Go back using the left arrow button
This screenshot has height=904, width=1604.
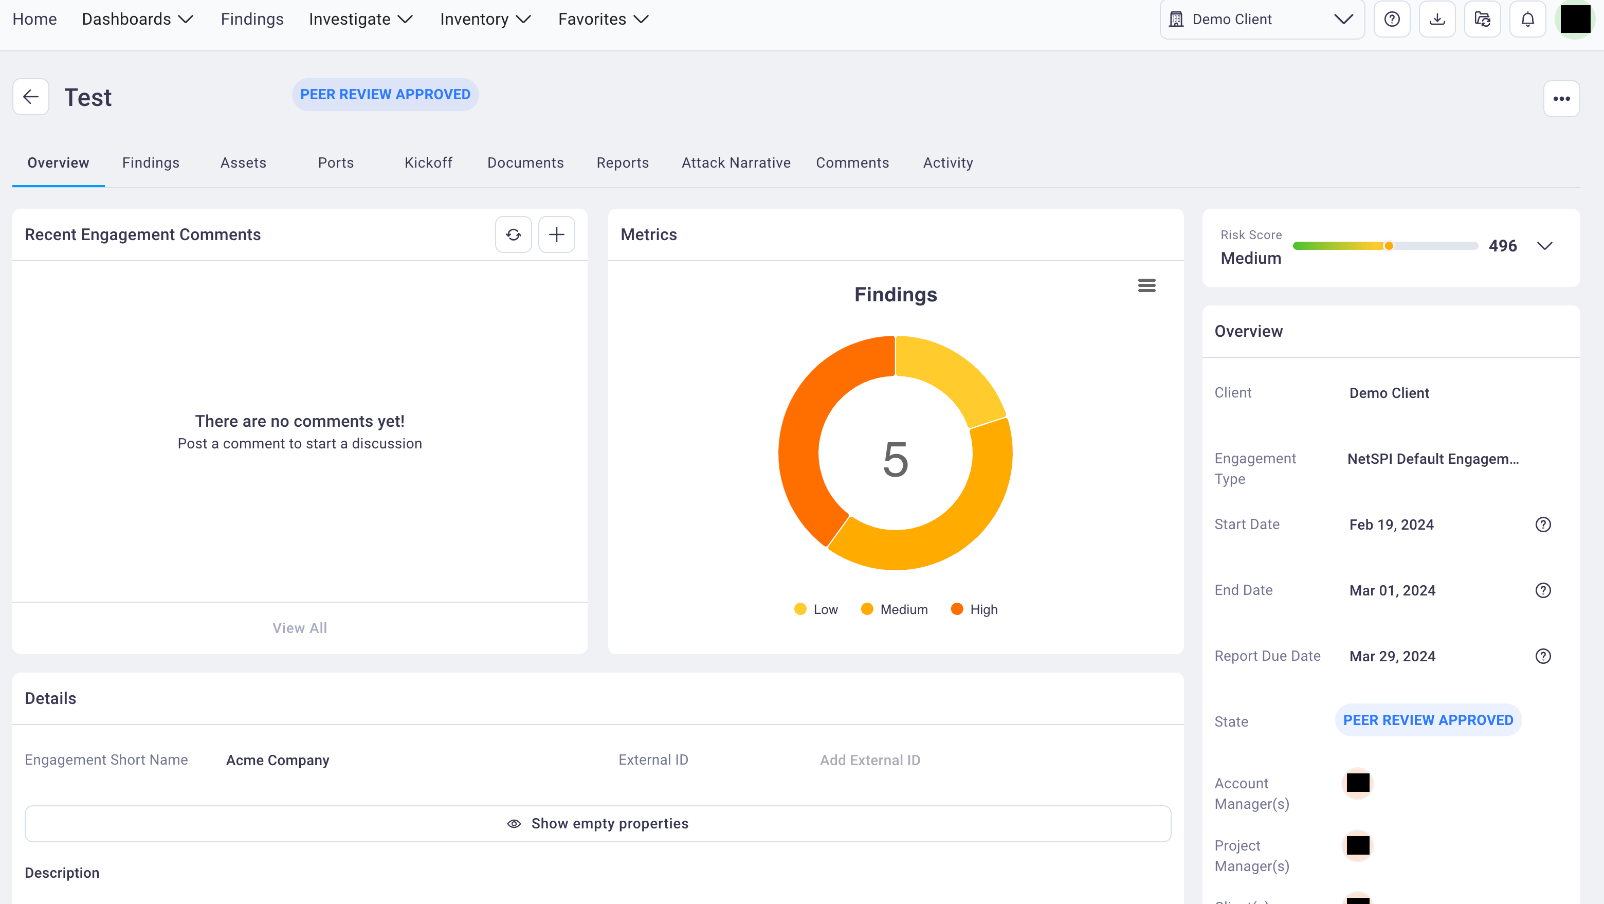click(x=30, y=97)
